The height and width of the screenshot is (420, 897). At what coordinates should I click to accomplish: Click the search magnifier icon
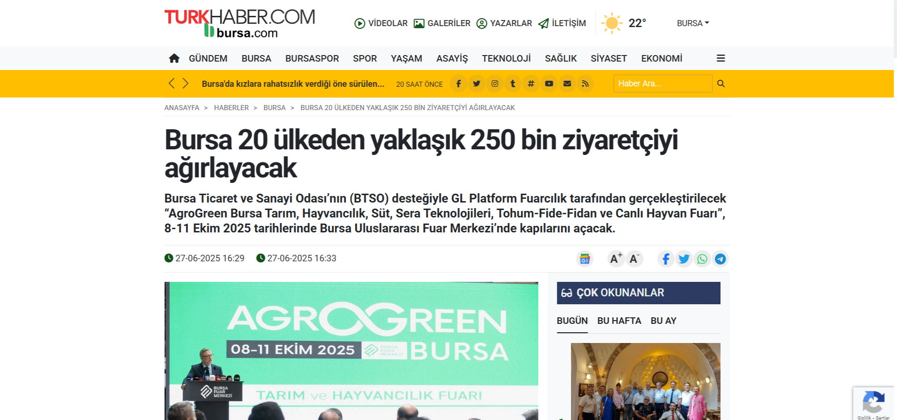[720, 84]
